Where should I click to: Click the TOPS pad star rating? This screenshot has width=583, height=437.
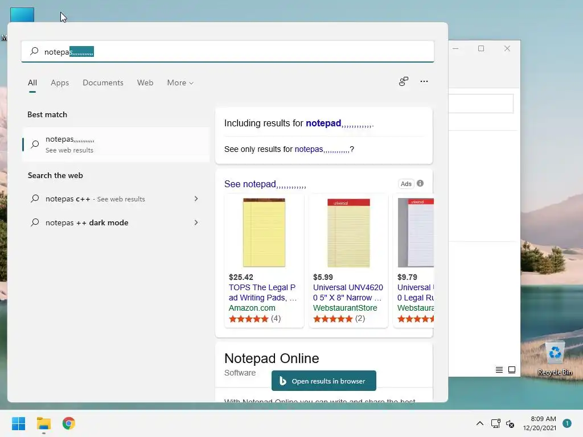click(248, 319)
